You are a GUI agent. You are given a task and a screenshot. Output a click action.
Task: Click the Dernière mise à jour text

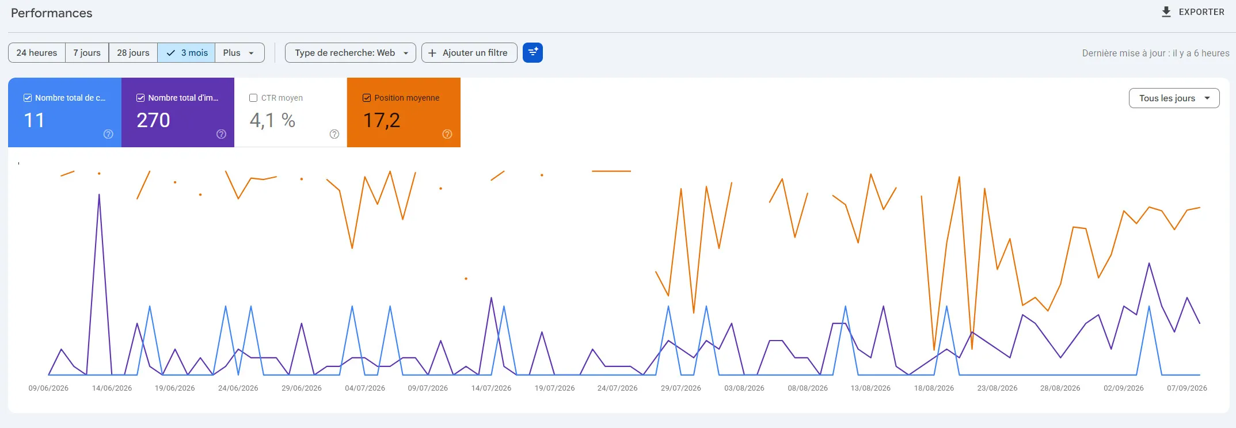(x=1155, y=53)
